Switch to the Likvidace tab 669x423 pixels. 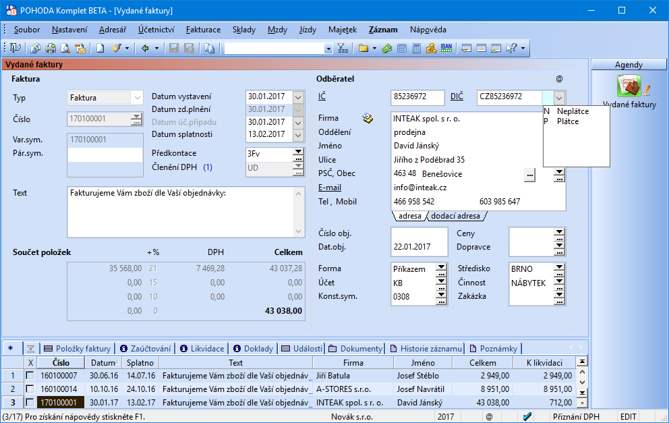pos(202,349)
